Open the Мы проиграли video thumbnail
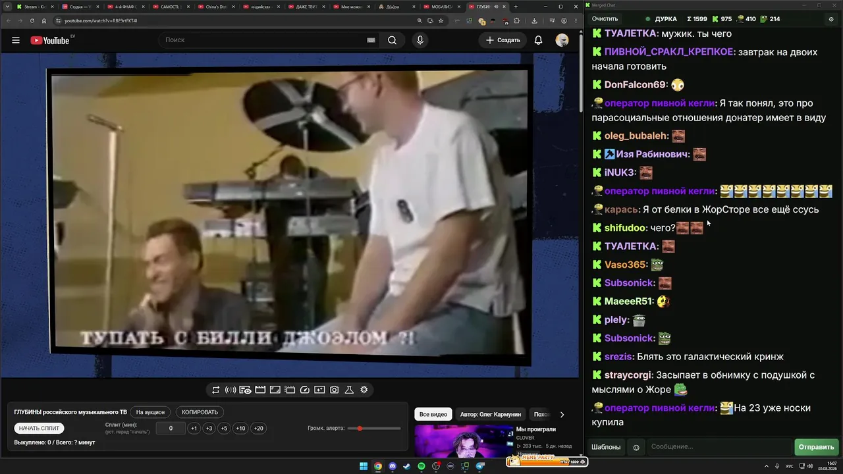 tap(464, 440)
